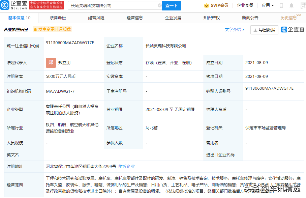The image size is (306, 198).
Task: Clear the search field with the X icon
Action: 159,6
